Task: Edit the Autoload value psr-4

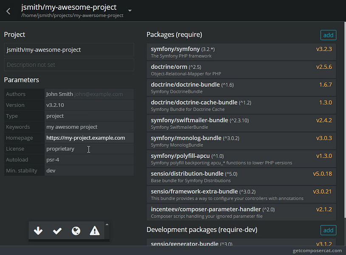Action: [x=89, y=160]
